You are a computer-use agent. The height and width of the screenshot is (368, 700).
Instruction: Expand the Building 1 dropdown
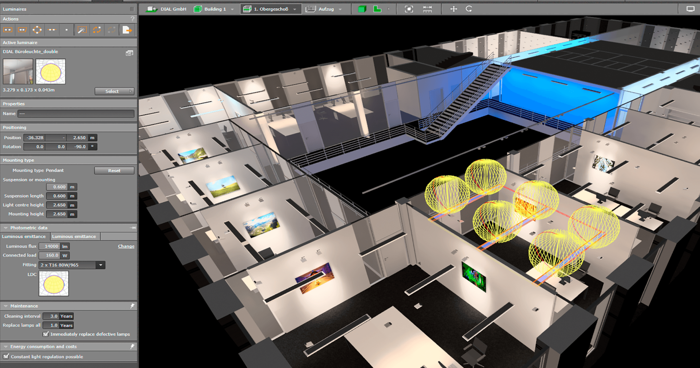pyautogui.click(x=232, y=9)
